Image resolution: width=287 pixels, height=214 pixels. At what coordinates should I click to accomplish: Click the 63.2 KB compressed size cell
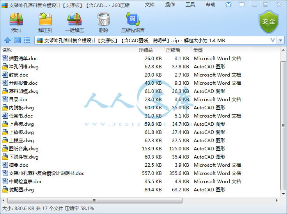(x=180, y=190)
